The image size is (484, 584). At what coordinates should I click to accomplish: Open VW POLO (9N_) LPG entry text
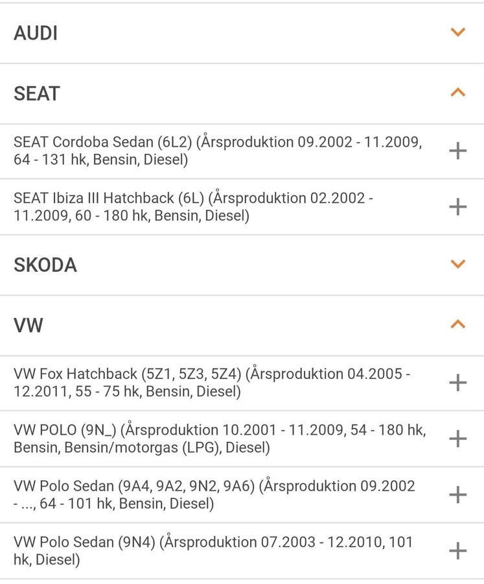click(220, 439)
